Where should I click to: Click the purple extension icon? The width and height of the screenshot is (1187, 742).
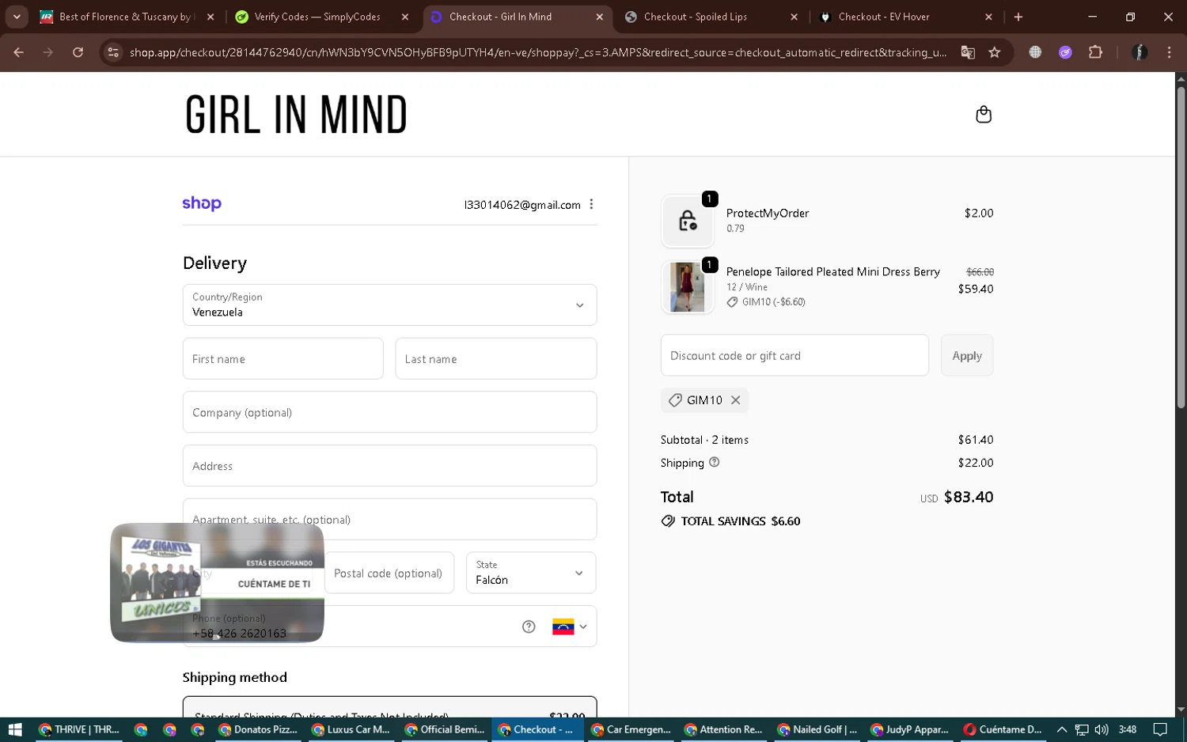(x=1065, y=52)
